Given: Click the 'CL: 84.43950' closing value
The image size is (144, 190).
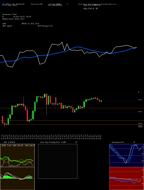Looking at the screenshot, I should 55,5.
